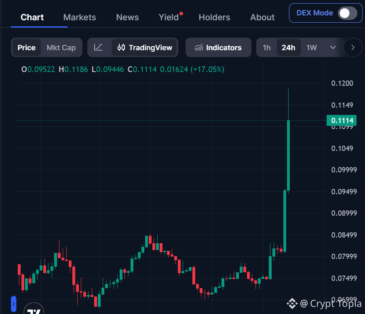
Task: Click the 0.07499 price axis label
Action: [344, 278]
